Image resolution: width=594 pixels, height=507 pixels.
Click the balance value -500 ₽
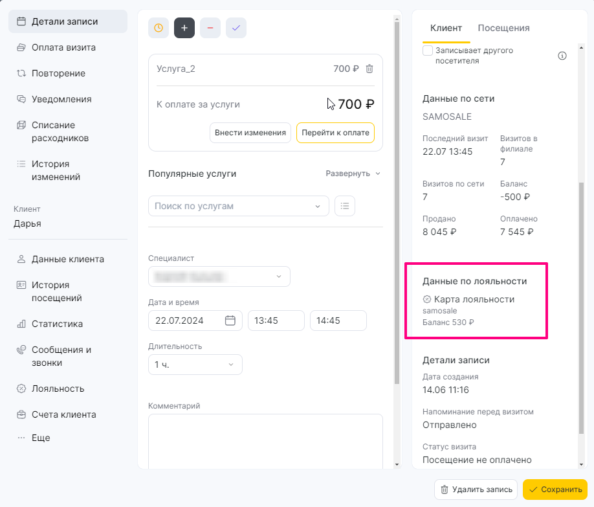tap(515, 197)
